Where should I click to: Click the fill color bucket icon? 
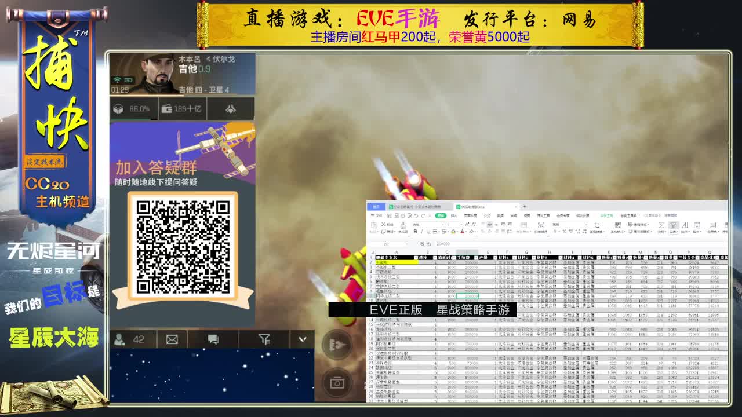pyautogui.click(x=453, y=232)
